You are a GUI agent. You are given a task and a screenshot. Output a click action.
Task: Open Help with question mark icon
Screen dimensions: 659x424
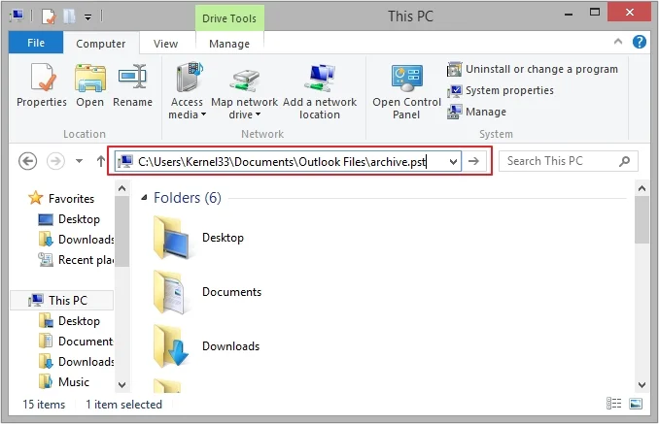click(x=640, y=42)
